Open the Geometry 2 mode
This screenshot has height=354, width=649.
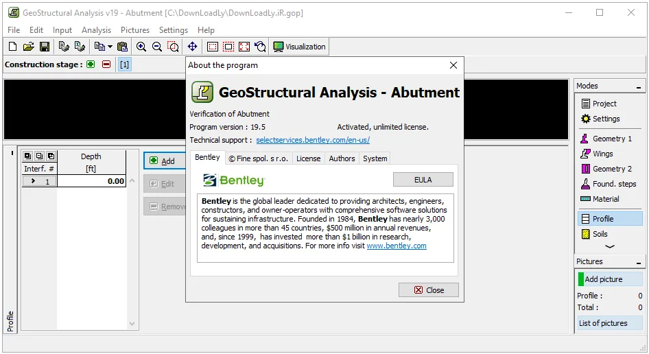(x=611, y=169)
